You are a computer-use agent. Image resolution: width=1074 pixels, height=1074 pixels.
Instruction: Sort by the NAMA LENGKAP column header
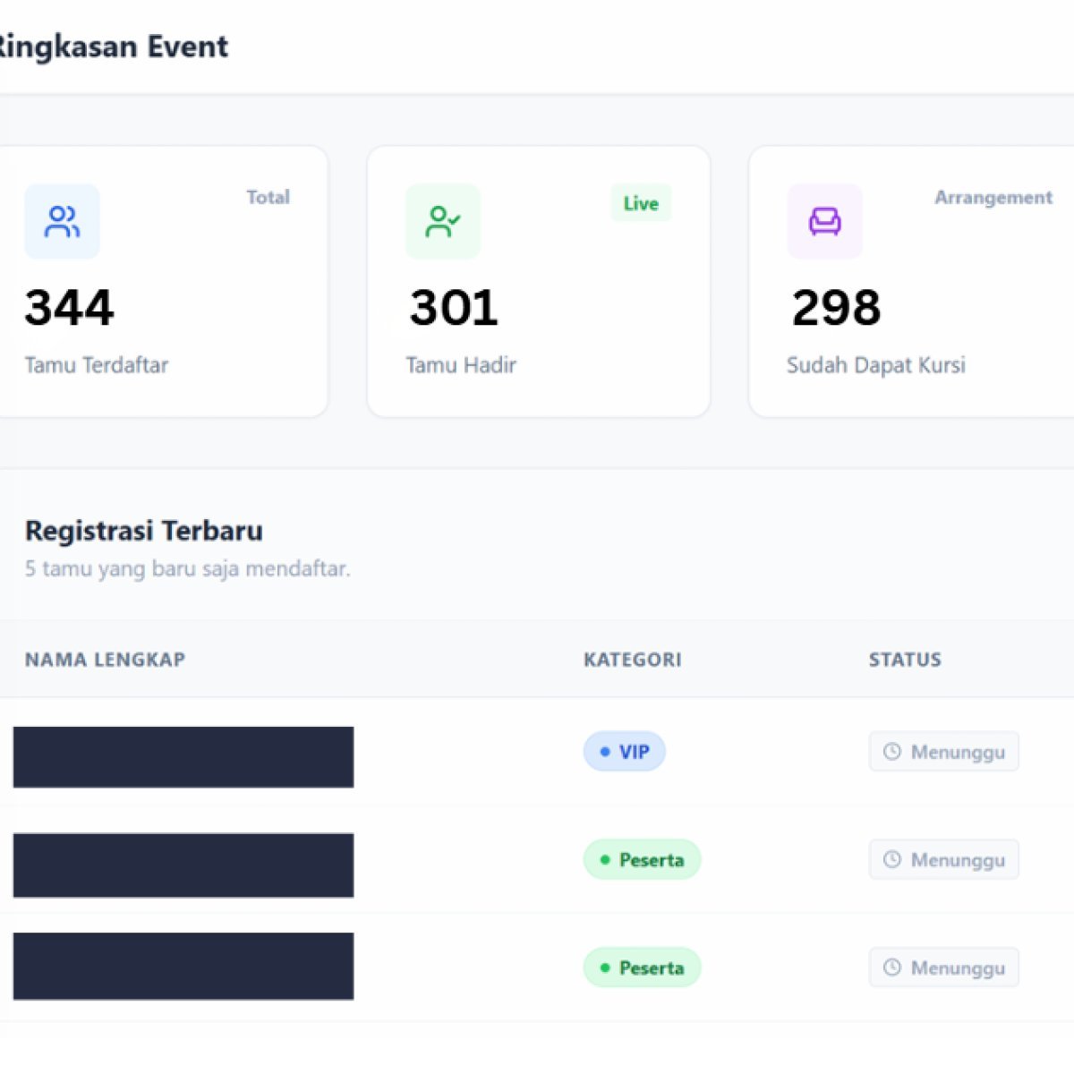(x=105, y=660)
